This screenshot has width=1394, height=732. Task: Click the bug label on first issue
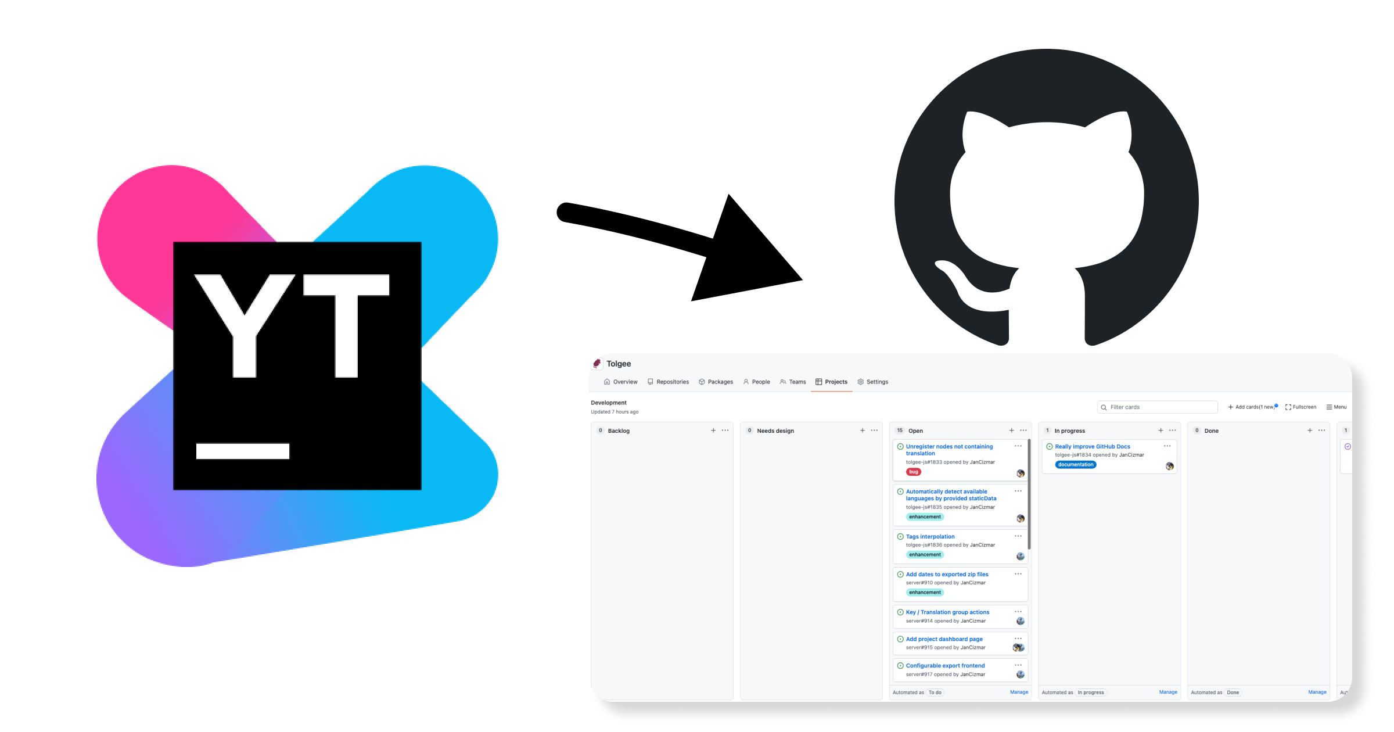point(912,471)
